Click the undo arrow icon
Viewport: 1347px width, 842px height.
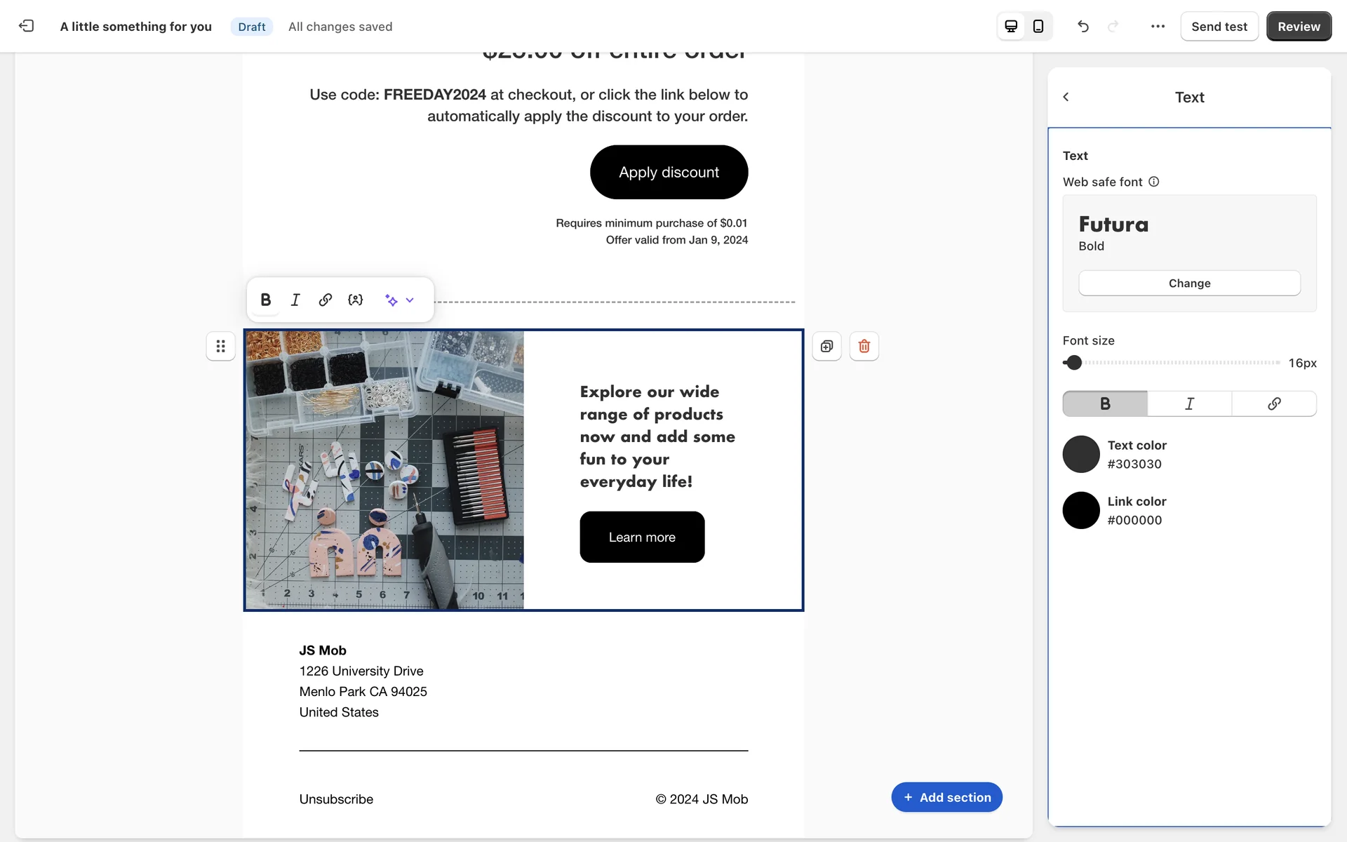pyautogui.click(x=1083, y=26)
